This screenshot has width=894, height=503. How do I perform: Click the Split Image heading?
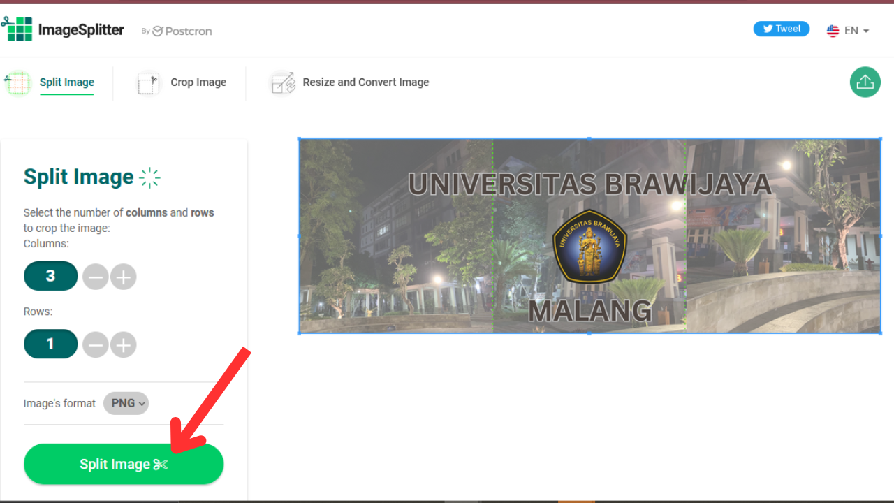(x=78, y=177)
